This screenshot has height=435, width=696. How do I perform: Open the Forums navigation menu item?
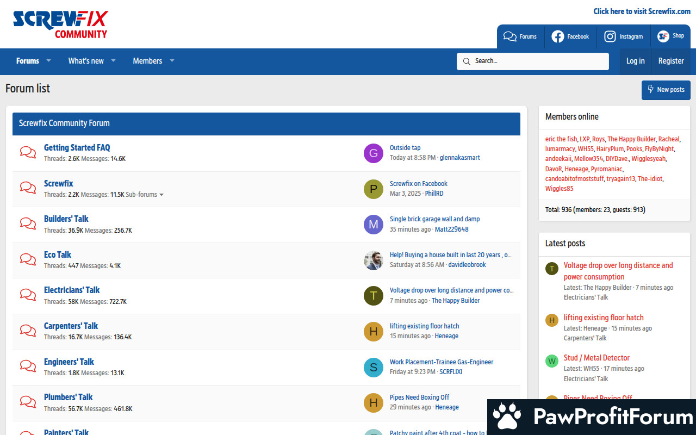pyautogui.click(x=28, y=61)
